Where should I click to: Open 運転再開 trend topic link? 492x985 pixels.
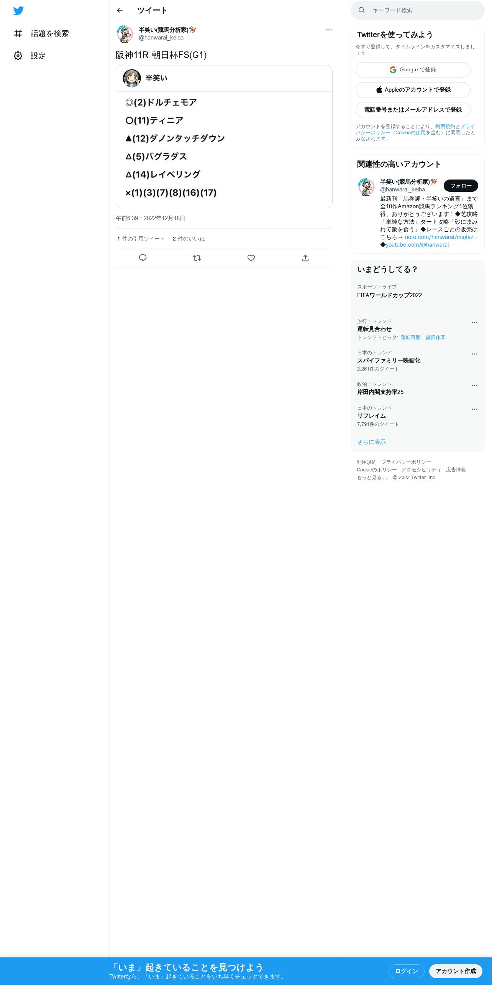pos(410,338)
